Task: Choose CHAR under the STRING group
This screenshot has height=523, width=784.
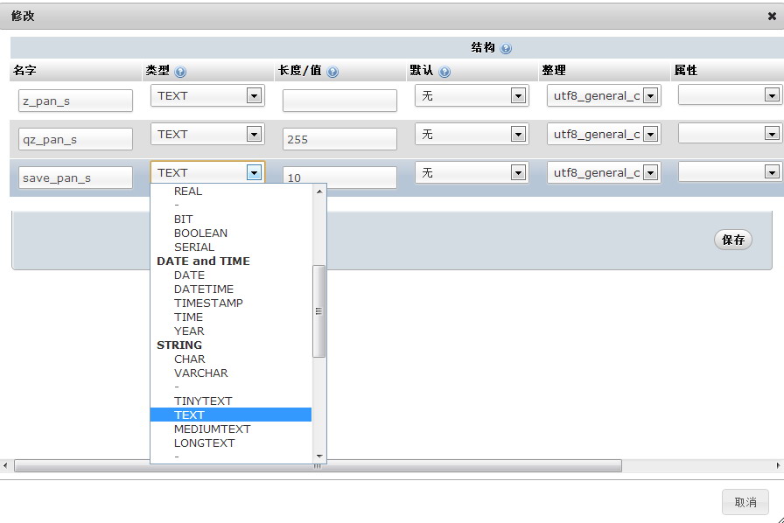Action: (190, 359)
